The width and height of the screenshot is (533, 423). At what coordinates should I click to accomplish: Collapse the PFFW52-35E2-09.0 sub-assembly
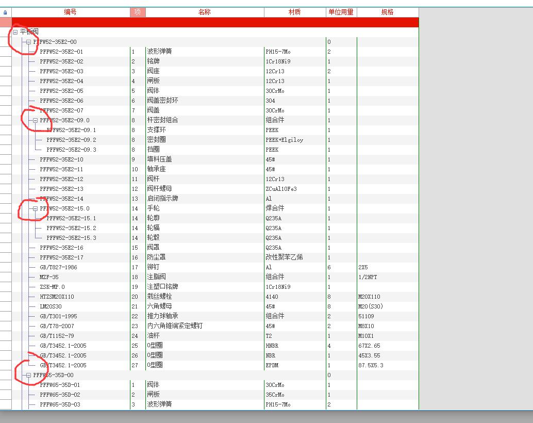point(35,120)
